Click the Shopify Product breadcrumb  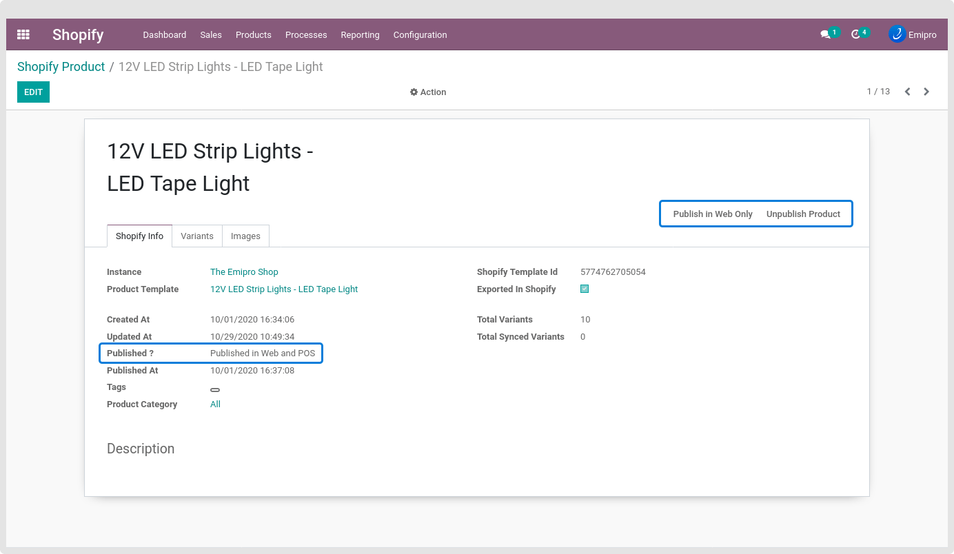[61, 67]
